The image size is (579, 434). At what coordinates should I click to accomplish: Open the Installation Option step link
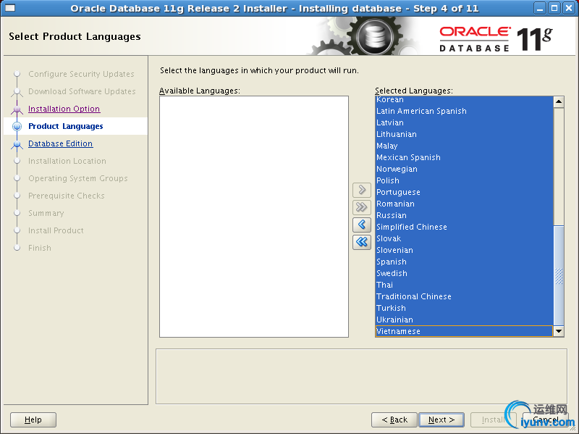tap(64, 109)
